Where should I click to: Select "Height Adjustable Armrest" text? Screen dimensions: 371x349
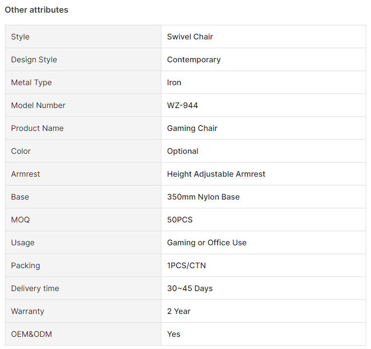tap(216, 174)
